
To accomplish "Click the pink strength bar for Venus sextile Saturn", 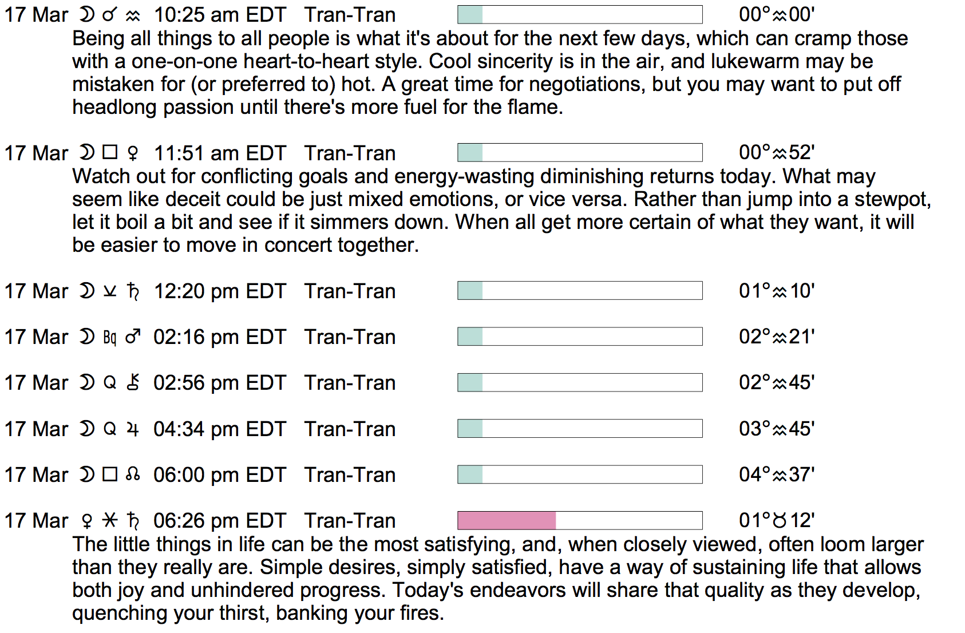I will (x=507, y=520).
